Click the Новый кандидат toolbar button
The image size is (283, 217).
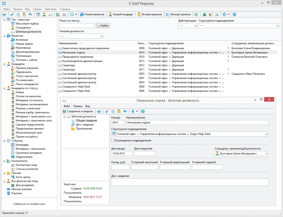pyautogui.click(x=121, y=14)
